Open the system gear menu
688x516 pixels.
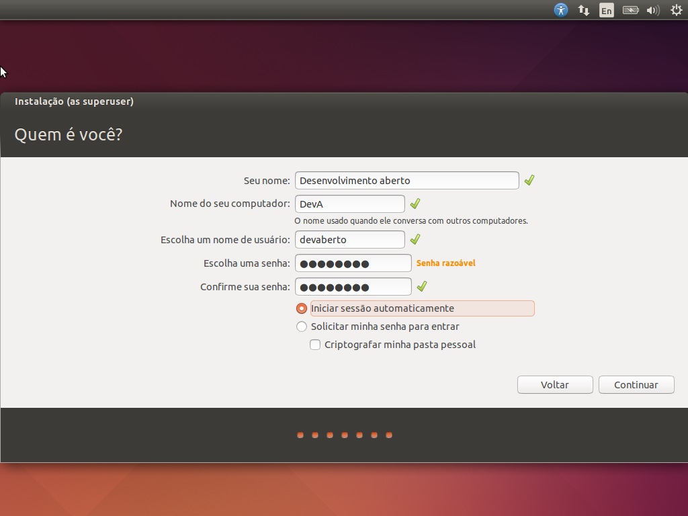pos(677,10)
